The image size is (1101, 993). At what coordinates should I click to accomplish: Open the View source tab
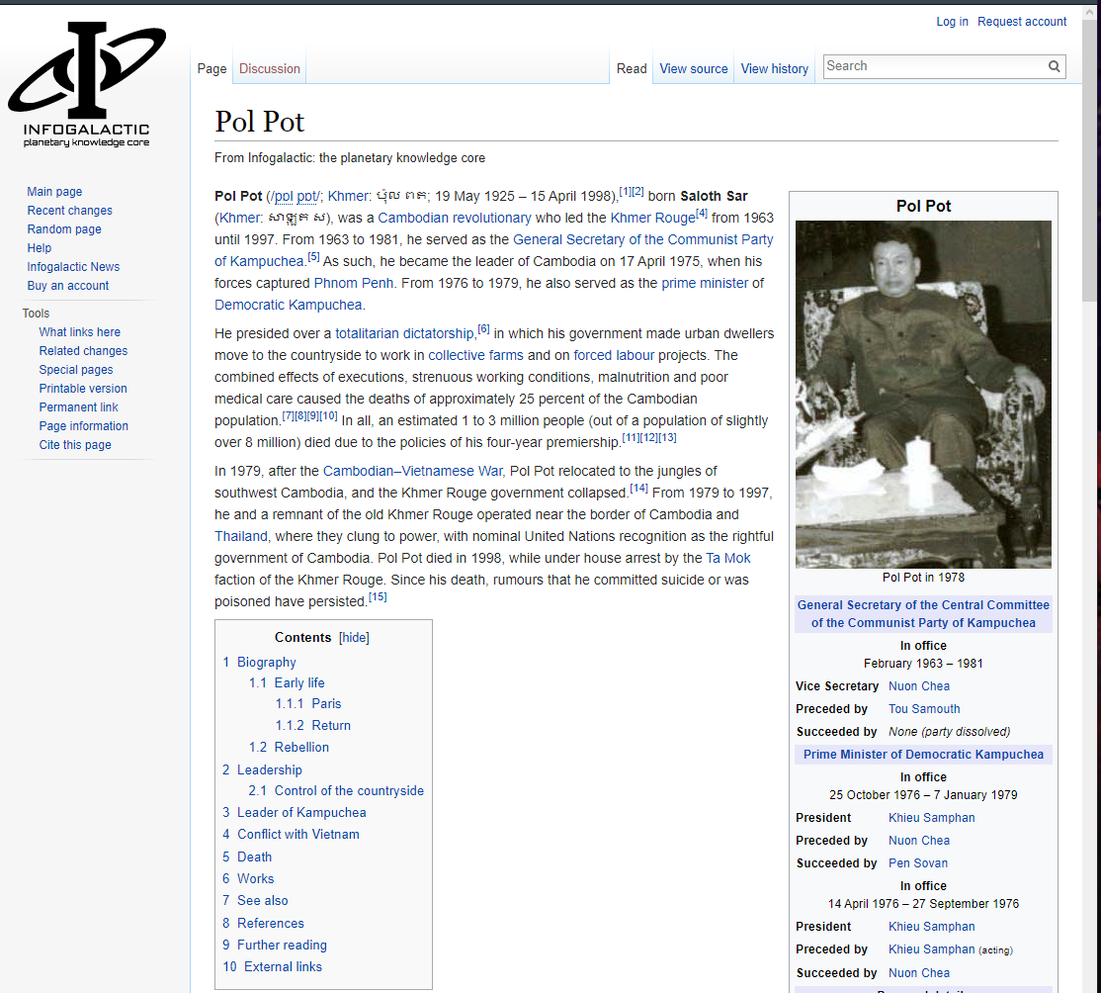(x=694, y=69)
